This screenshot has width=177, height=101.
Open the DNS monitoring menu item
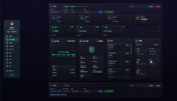point(12,46)
